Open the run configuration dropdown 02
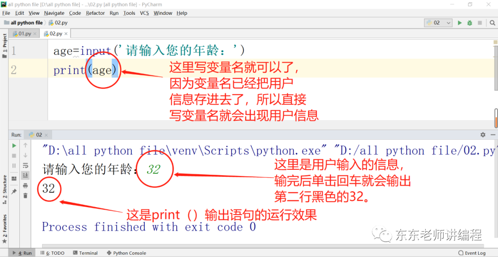The height and width of the screenshot is (257, 498). (x=439, y=23)
